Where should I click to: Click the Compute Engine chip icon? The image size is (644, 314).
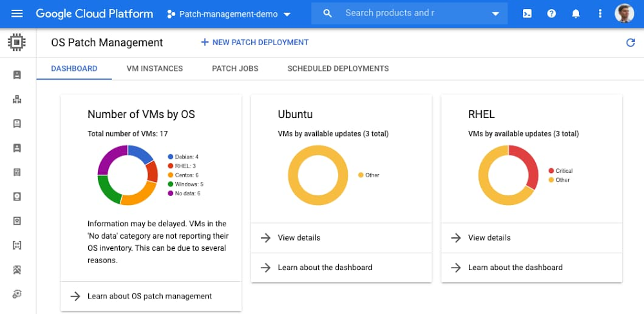point(17,43)
